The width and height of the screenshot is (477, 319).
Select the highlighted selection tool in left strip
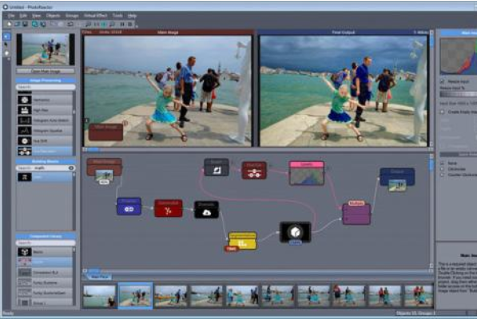tap(6, 37)
